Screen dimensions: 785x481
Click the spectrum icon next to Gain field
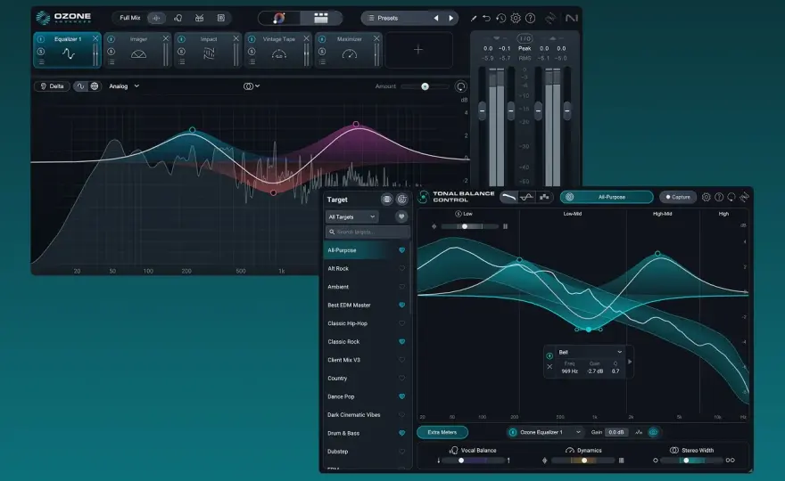click(639, 432)
